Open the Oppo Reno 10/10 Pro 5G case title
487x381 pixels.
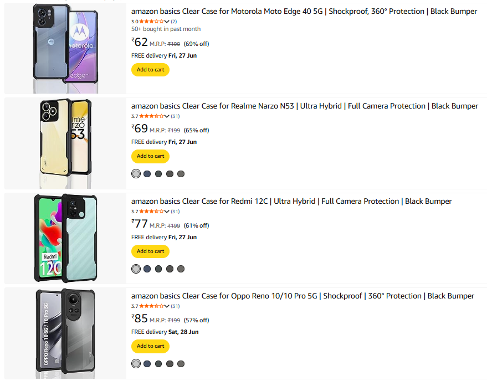click(303, 296)
